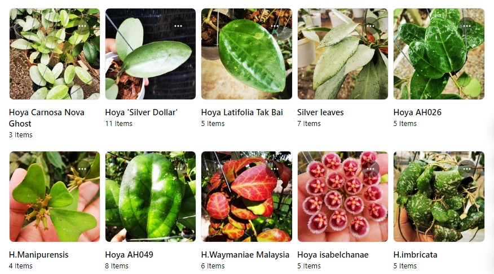
Task: View the Hoya Latifolia Tak Bai leaf thumbnail
Action: click(x=246, y=54)
